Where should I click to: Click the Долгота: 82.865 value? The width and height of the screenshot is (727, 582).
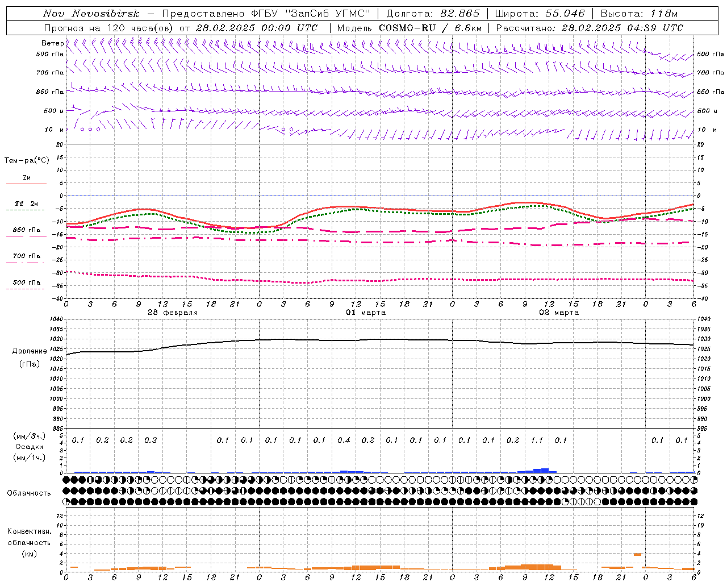point(433,14)
